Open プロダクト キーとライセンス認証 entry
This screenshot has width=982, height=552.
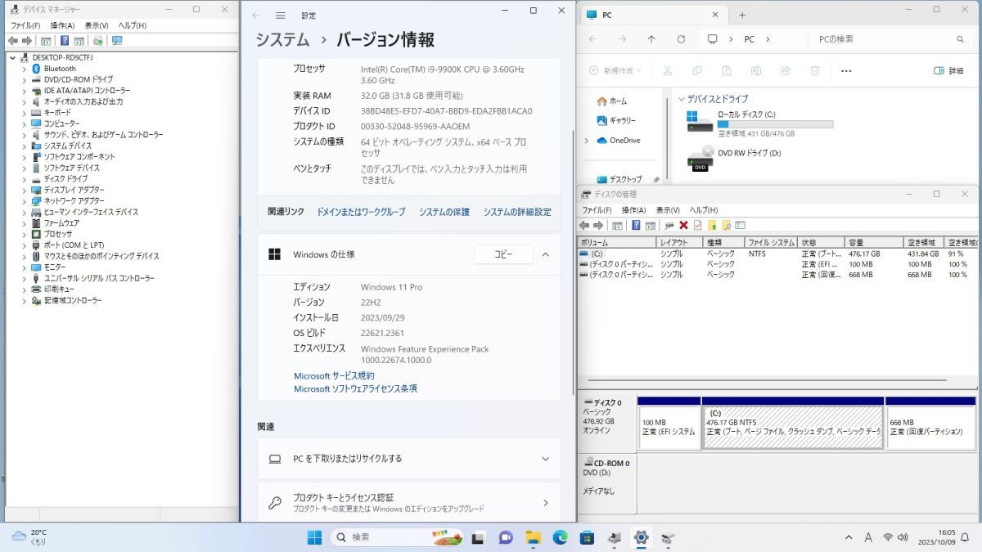coord(409,503)
